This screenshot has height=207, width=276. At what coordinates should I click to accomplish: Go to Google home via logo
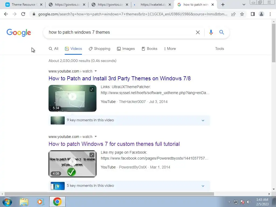[19, 33]
